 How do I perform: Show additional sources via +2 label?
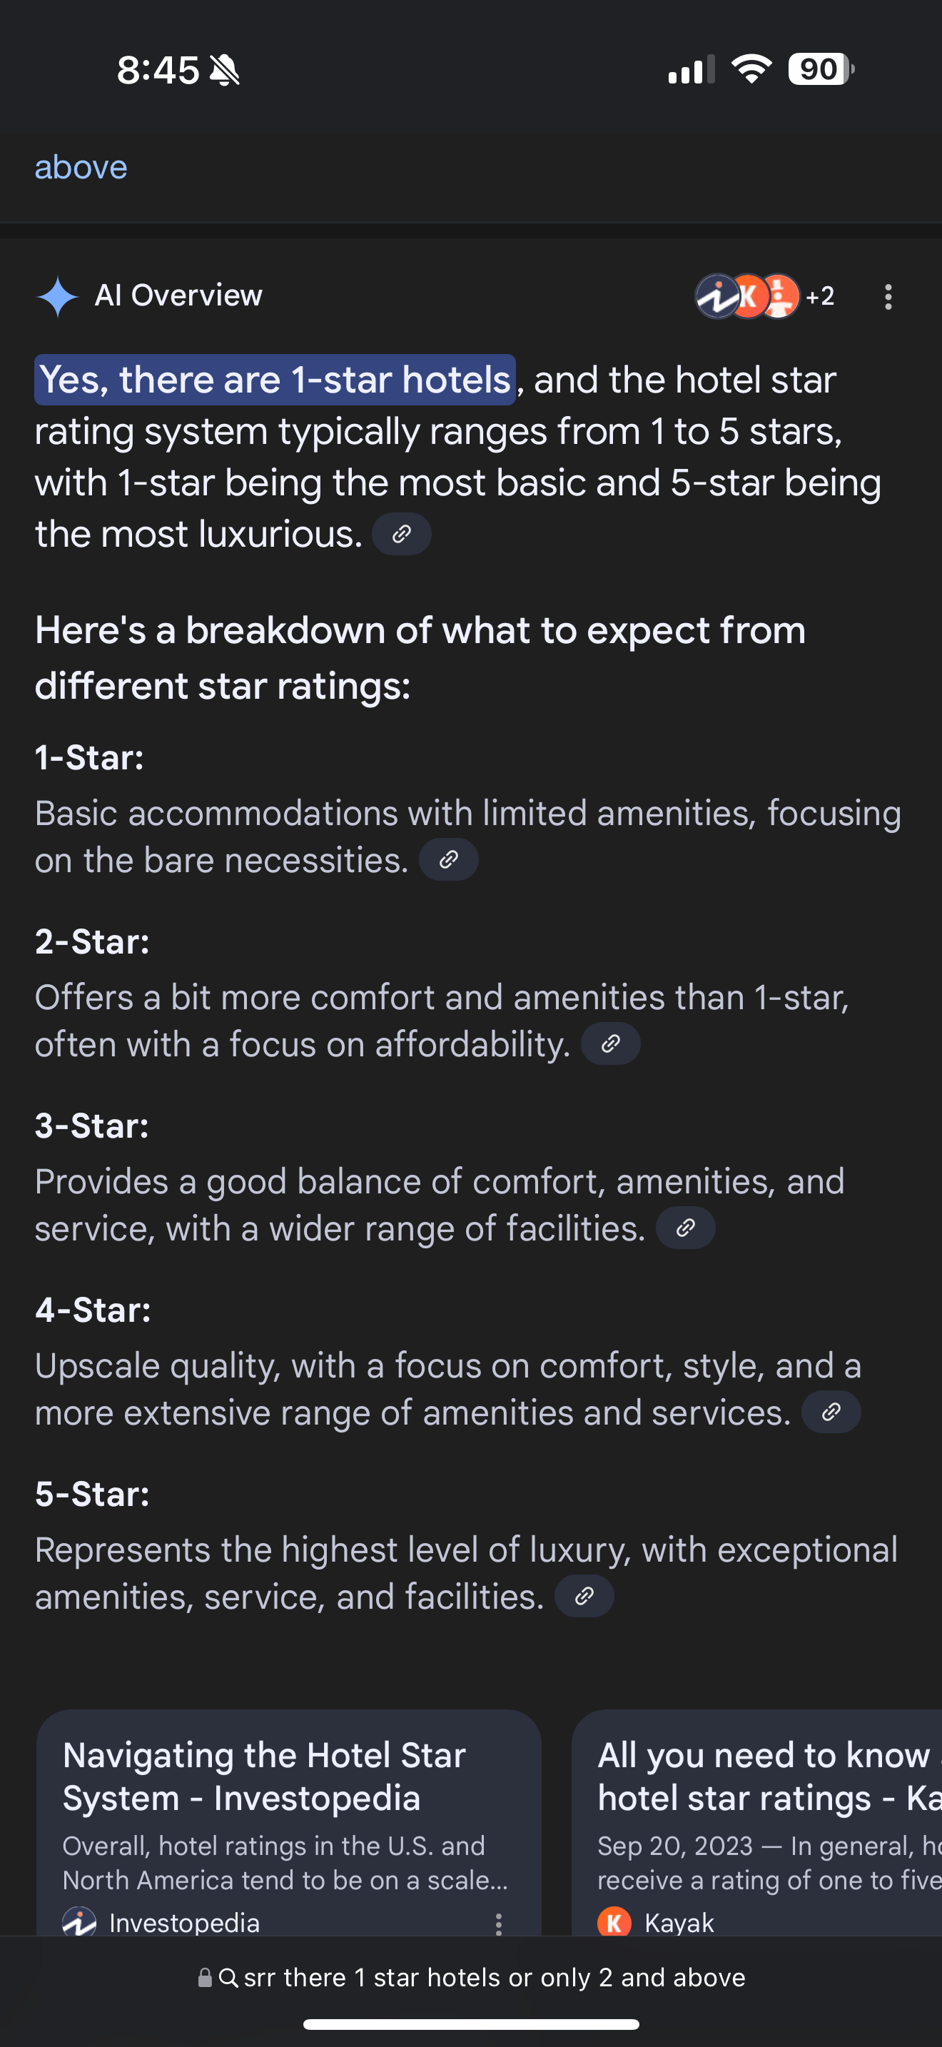[820, 296]
